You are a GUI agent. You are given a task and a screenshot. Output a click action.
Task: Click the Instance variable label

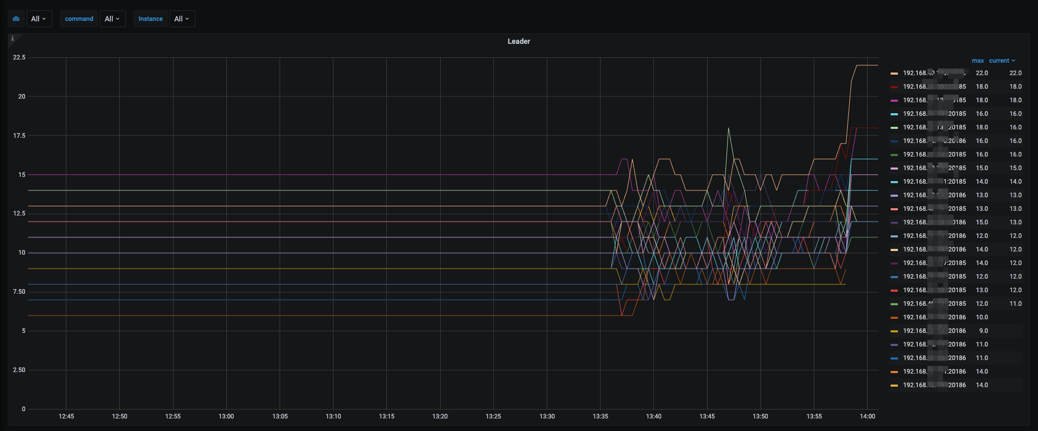151,19
